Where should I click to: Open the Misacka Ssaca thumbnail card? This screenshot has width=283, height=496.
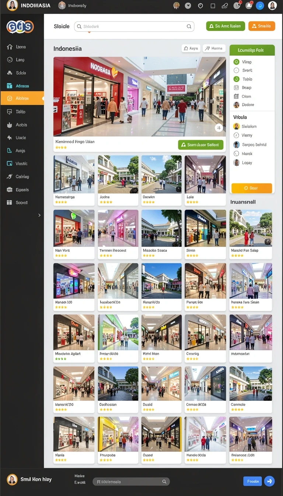pyautogui.click(x=161, y=234)
